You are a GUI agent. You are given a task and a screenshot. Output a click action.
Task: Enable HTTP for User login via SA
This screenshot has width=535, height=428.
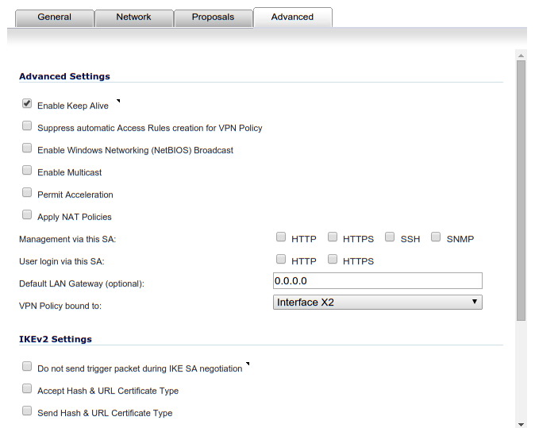281,259
